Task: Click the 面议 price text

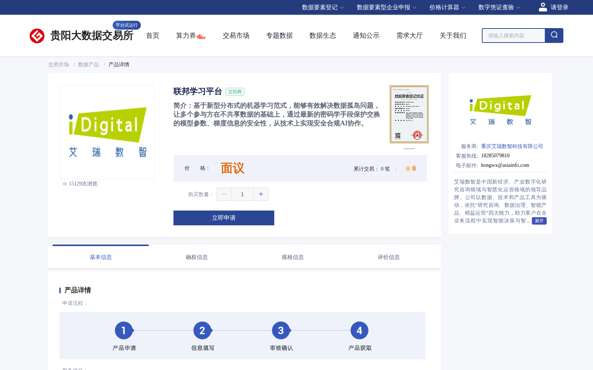Action: (x=233, y=168)
